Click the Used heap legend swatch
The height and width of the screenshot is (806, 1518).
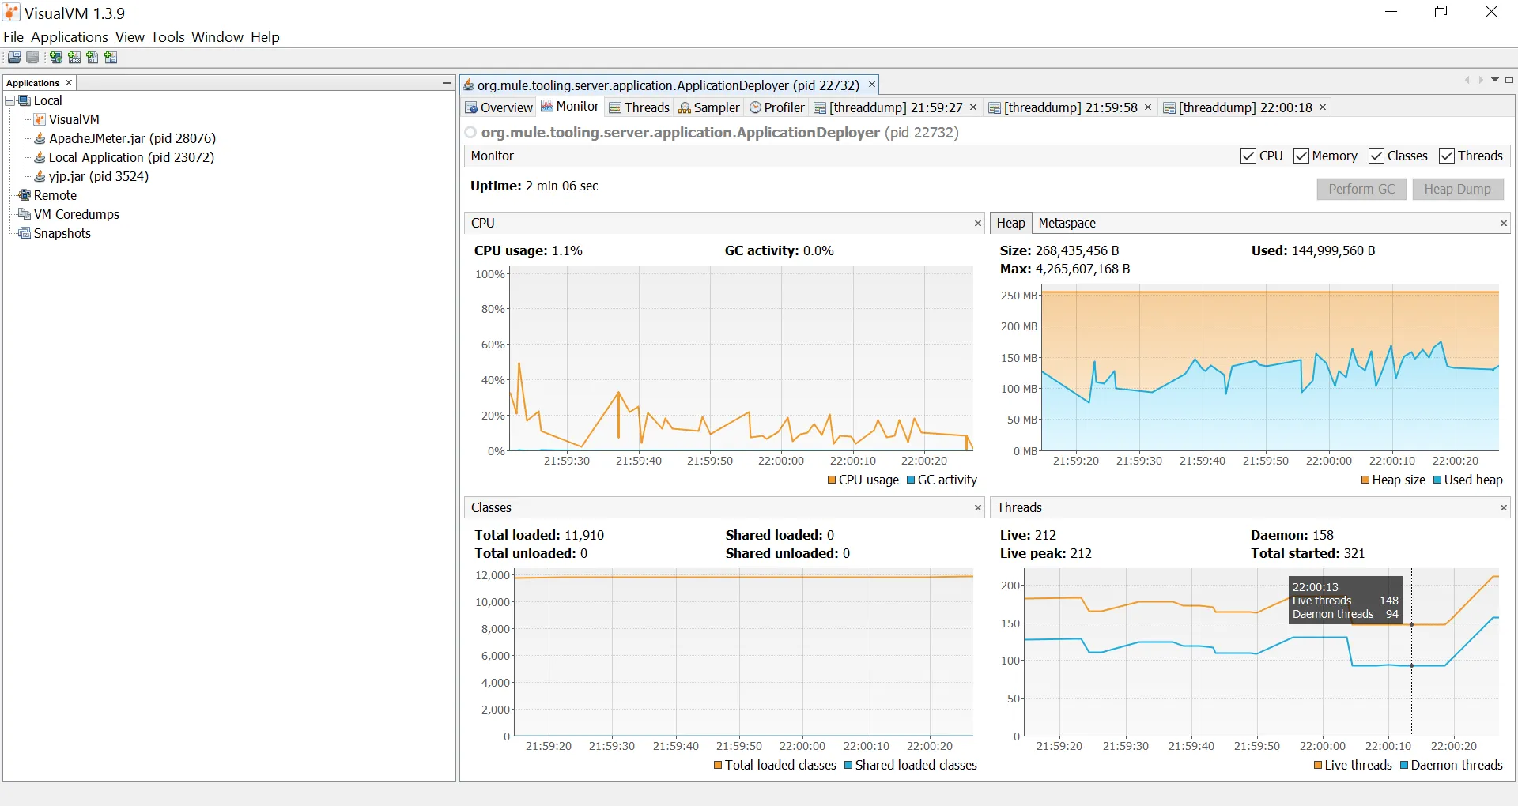point(1437,480)
